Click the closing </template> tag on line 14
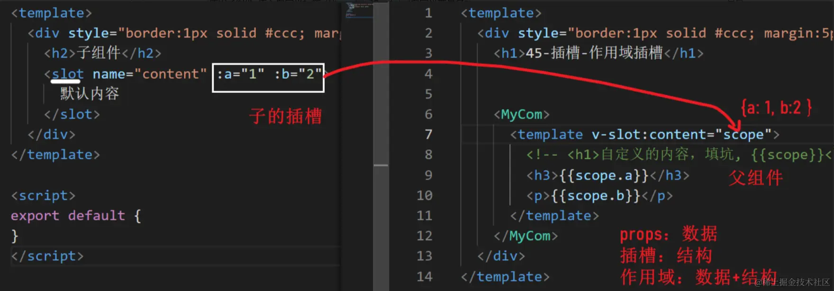 point(505,276)
